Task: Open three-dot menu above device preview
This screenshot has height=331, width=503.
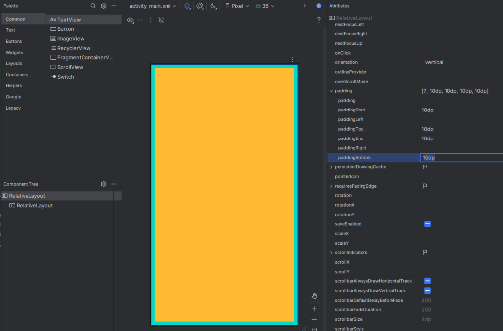Action: click(x=292, y=59)
